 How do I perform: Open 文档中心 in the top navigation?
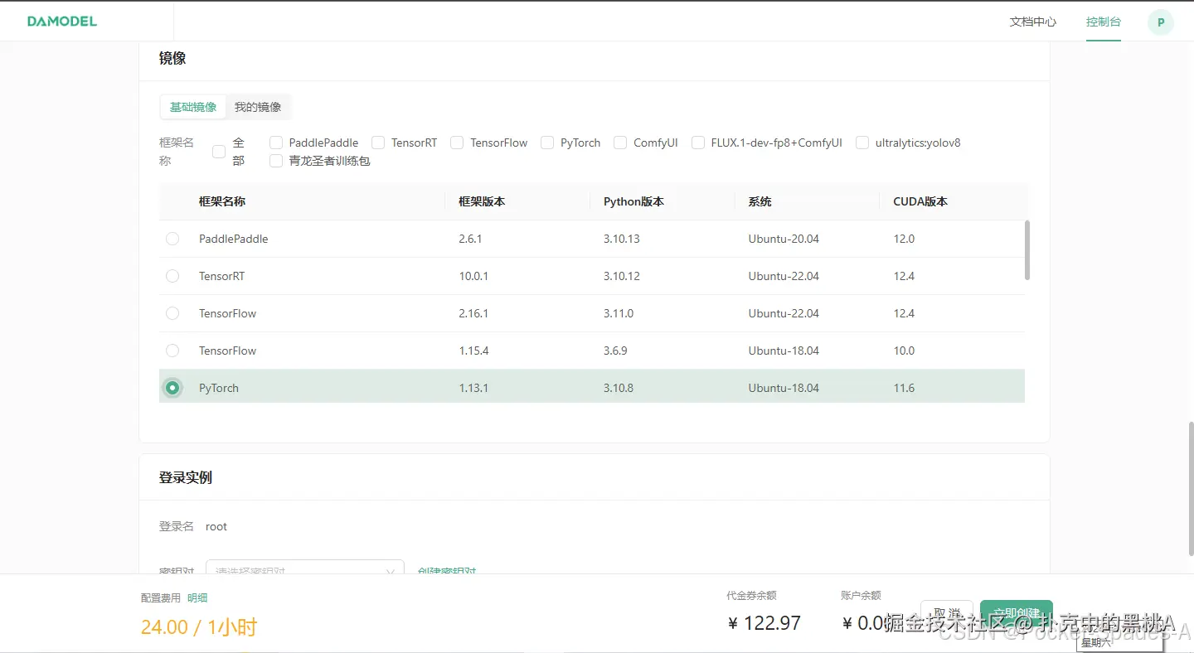click(1033, 22)
